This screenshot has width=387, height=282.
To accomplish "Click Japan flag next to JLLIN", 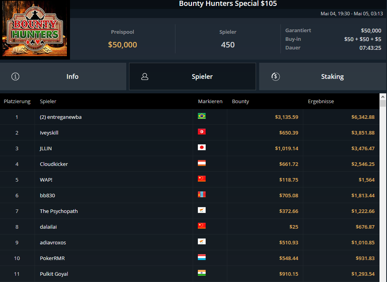I will (x=202, y=147).
